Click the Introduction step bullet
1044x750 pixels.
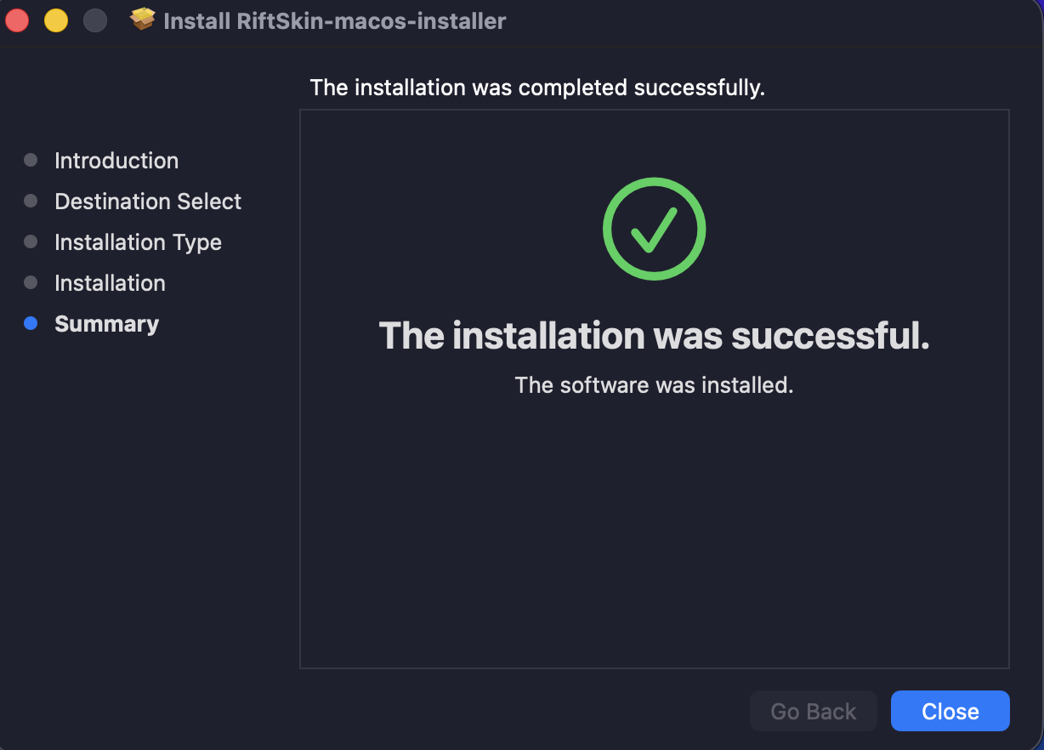31,160
